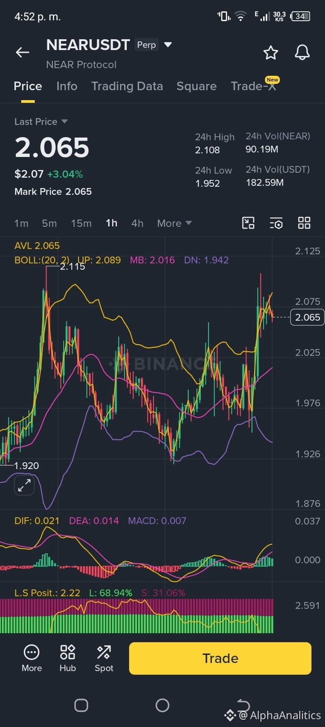Tap the DIF: 0.021 MACD label
The image size is (325, 727).
click(x=37, y=521)
